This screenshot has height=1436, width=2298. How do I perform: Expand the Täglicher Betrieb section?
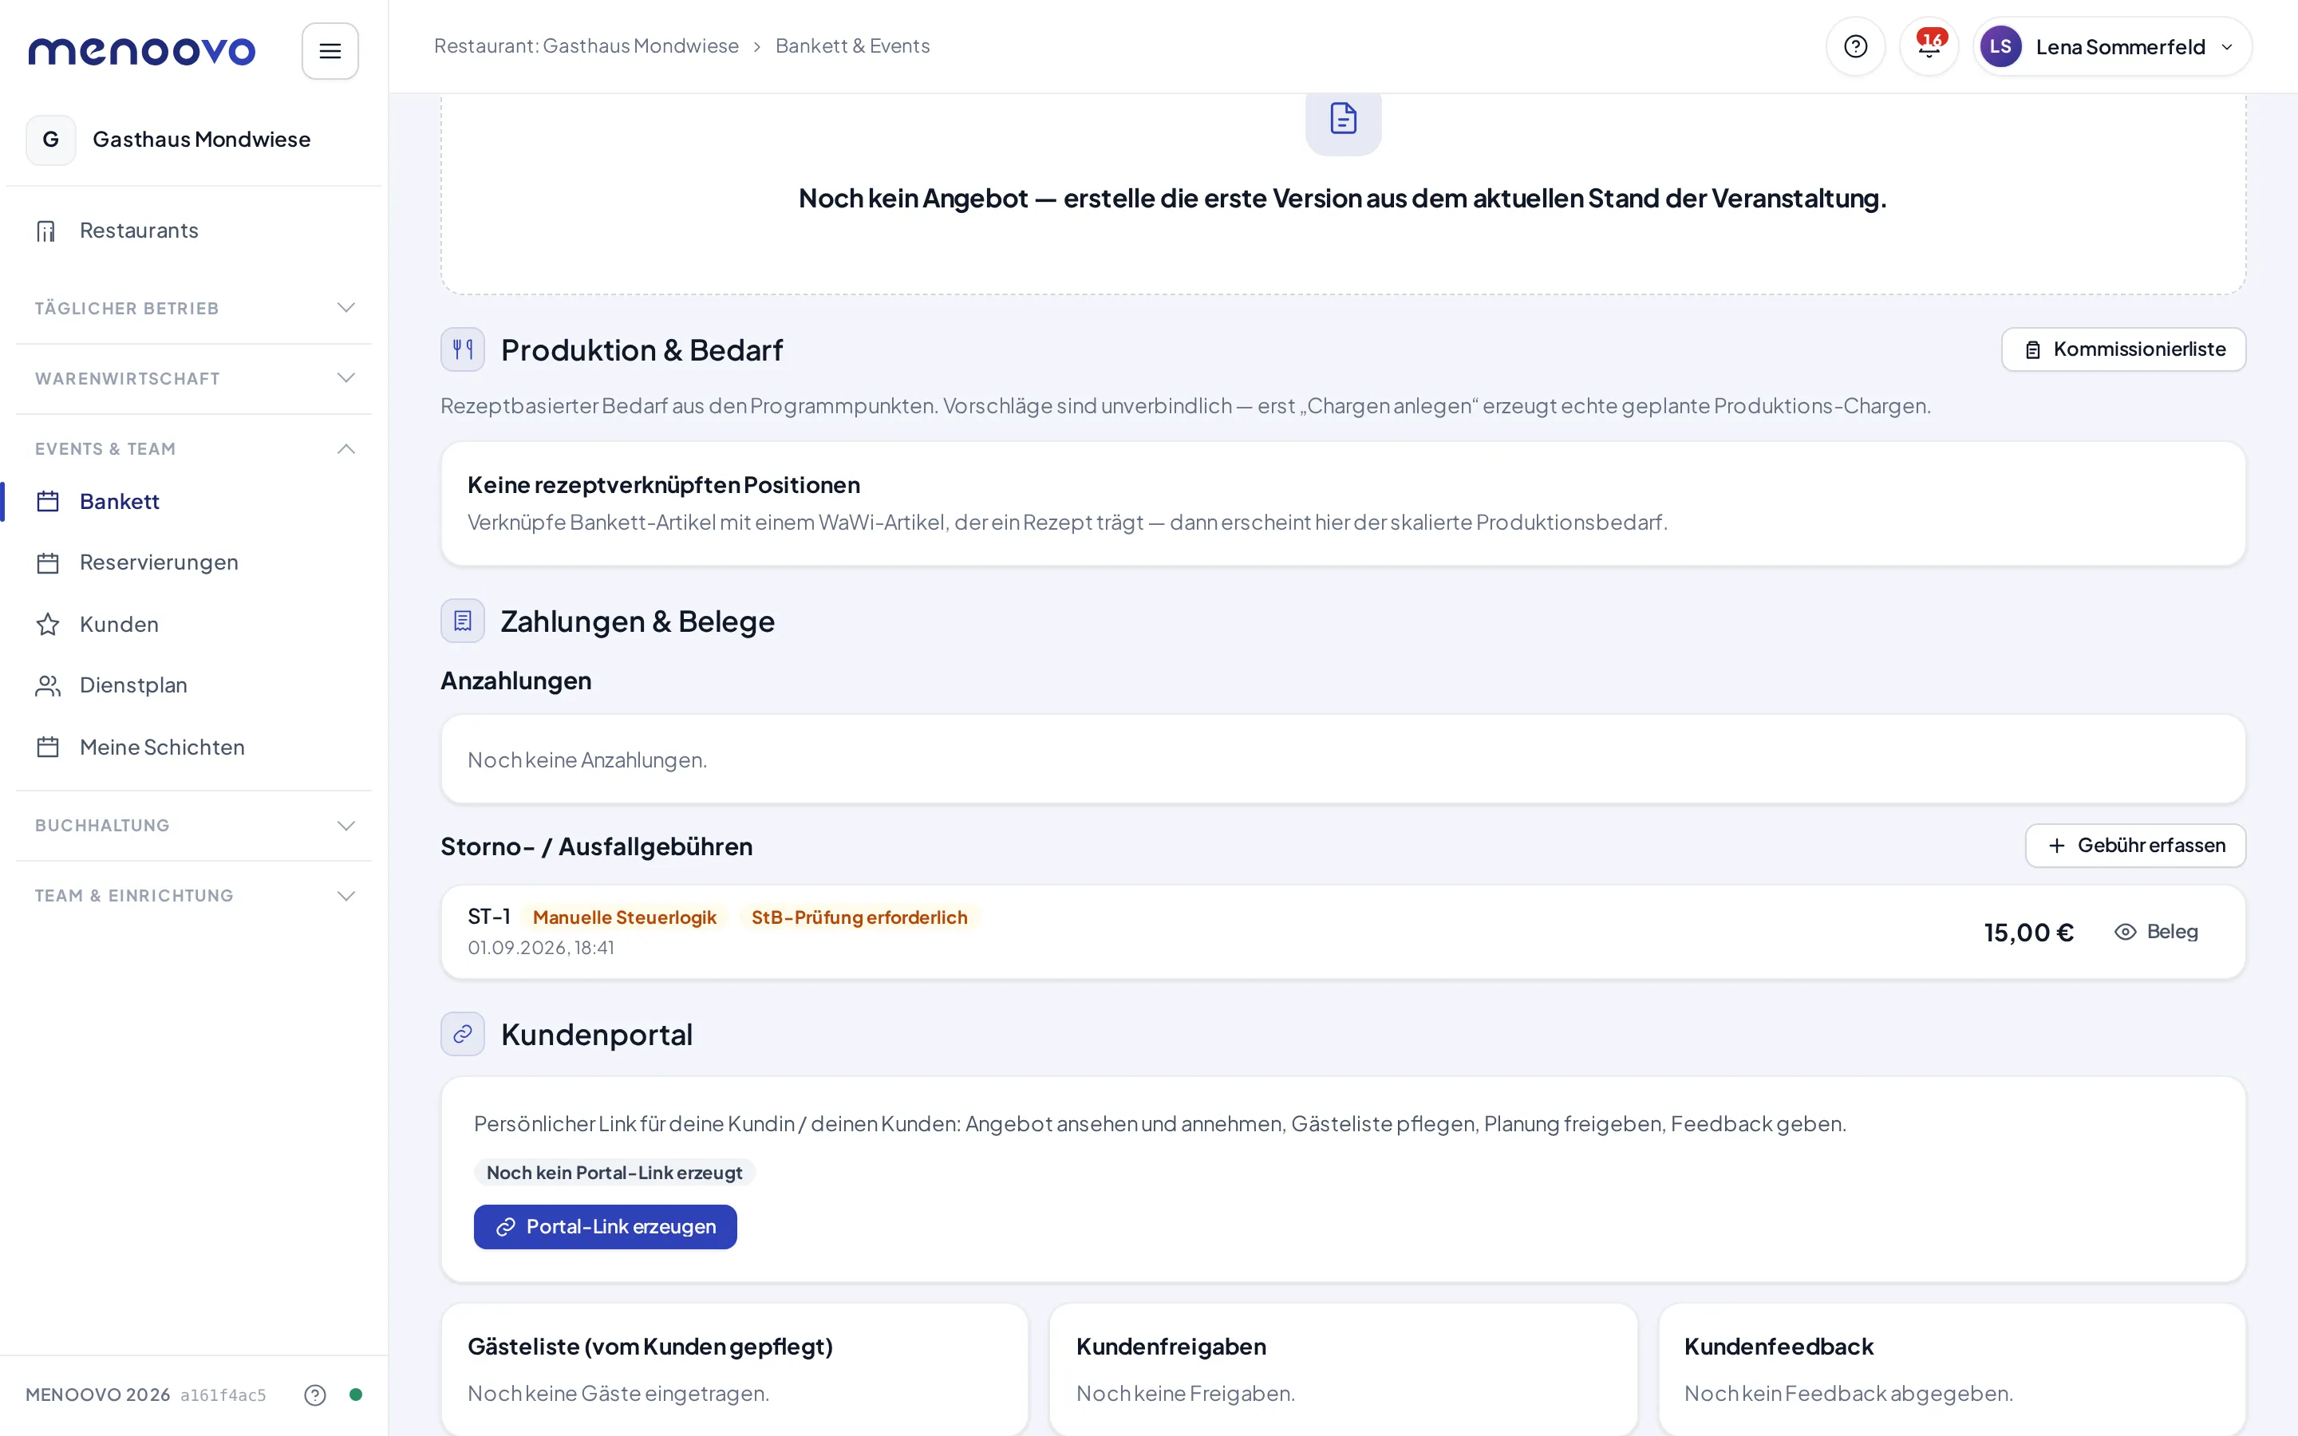(194, 308)
